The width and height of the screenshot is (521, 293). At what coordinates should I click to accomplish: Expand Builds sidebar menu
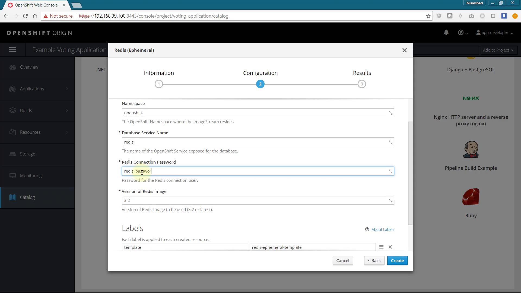click(37, 111)
